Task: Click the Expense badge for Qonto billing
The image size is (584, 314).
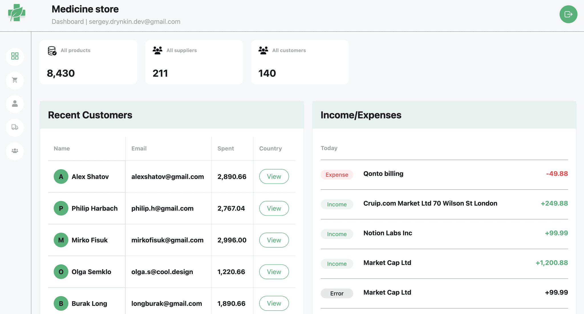Action: pos(337,175)
